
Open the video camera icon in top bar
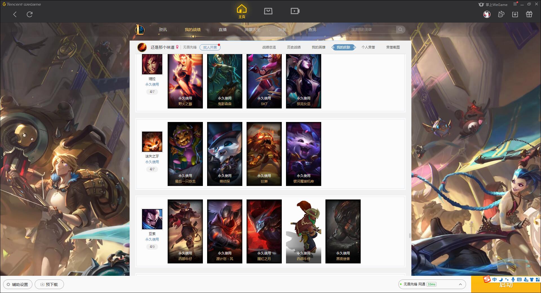(295, 11)
